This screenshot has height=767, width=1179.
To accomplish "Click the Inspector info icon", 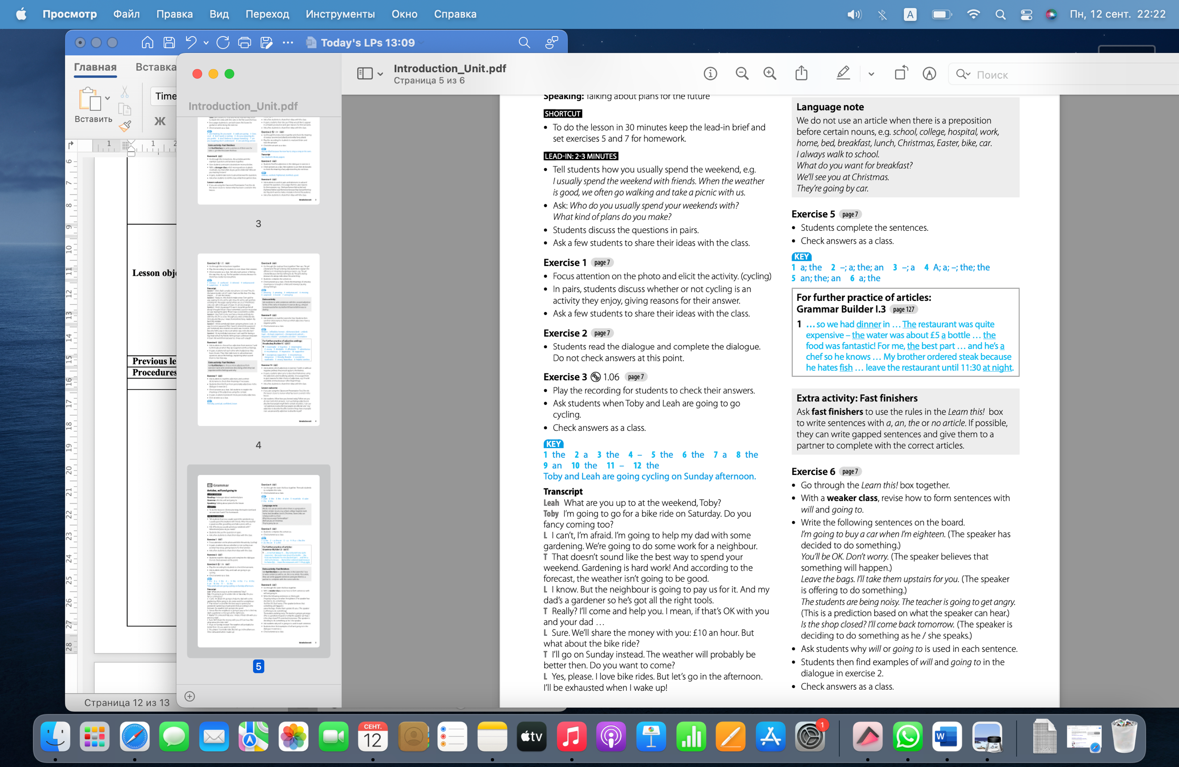I will pos(710,74).
